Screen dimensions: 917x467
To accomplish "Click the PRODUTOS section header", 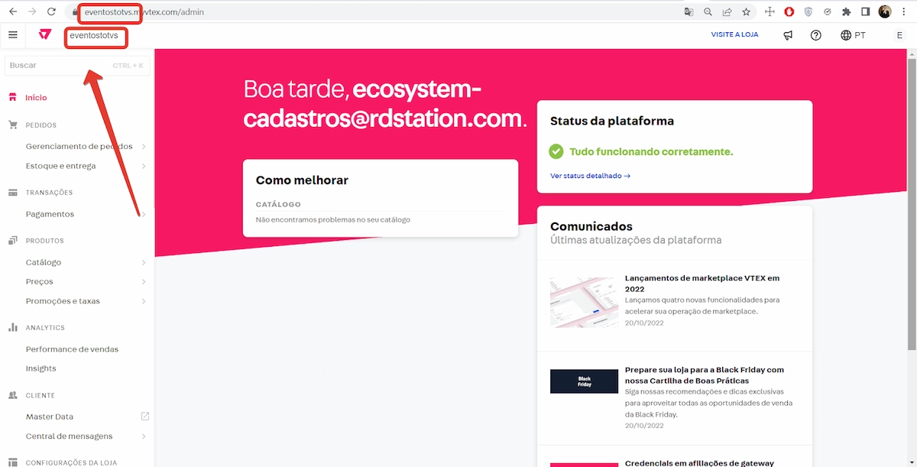I will 45,241.
